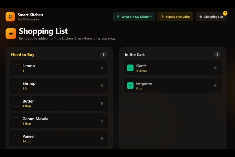Screen dimensions: 235x157
Task: Click the large Shopping List page heading
Action: [43, 31]
